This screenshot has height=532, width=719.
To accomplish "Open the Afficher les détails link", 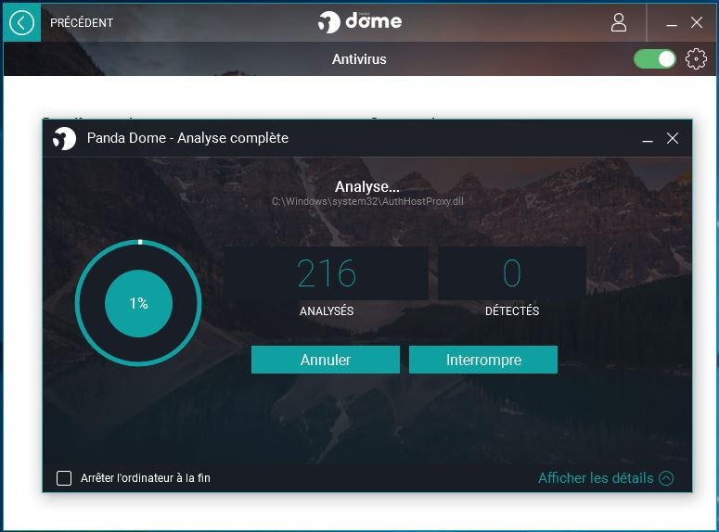I will [596, 478].
